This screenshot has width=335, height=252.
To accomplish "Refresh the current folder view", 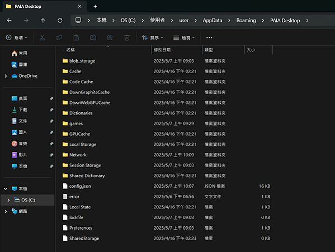I will point(60,21).
